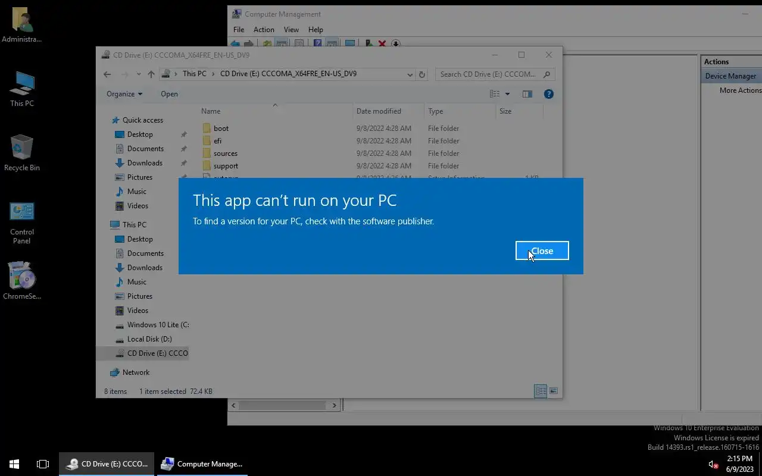762x476 pixels.
Task: Open Music under Quick access
Action: (x=136, y=191)
